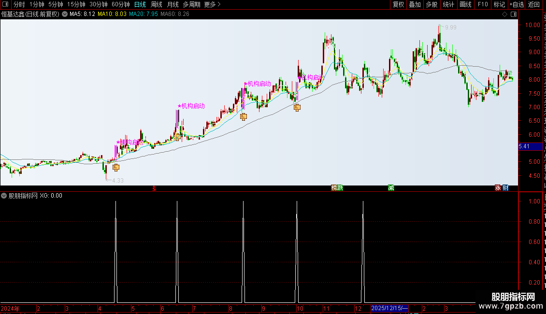
Task: Click the 复权 button
Action: (x=398, y=4)
